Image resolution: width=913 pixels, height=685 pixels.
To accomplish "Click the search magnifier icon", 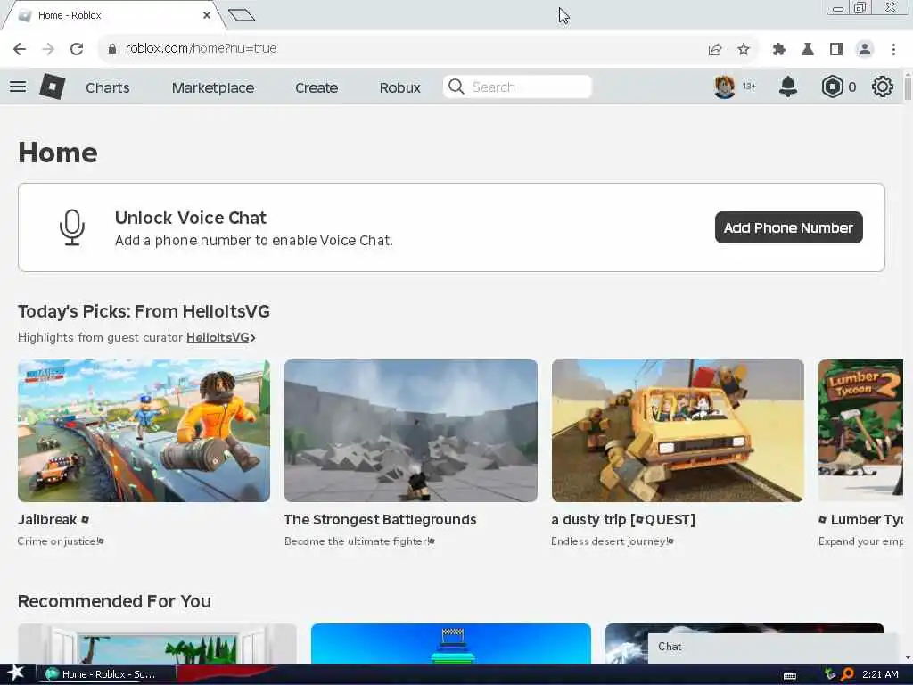I will [456, 87].
